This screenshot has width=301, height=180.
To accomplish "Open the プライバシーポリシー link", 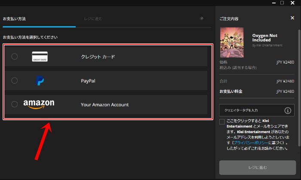I will pyautogui.click(x=251, y=143).
